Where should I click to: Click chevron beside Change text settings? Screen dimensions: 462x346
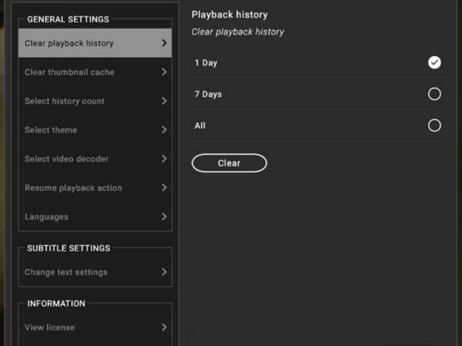click(x=164, y=272)
